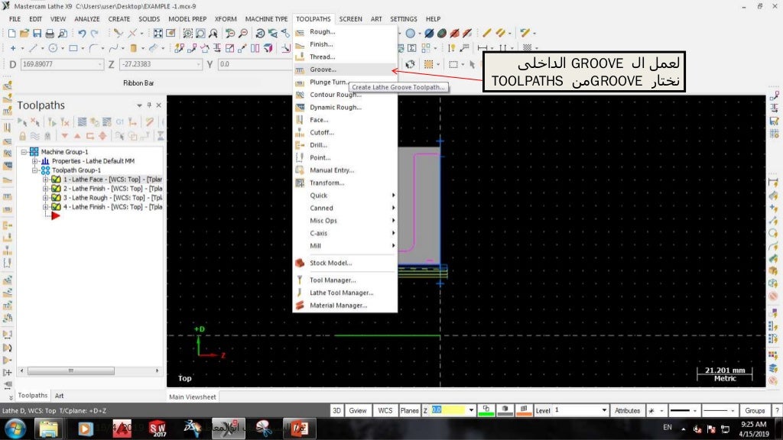Toggle the 2 - Lathe Finish operation checkmark

click(56, 189)
